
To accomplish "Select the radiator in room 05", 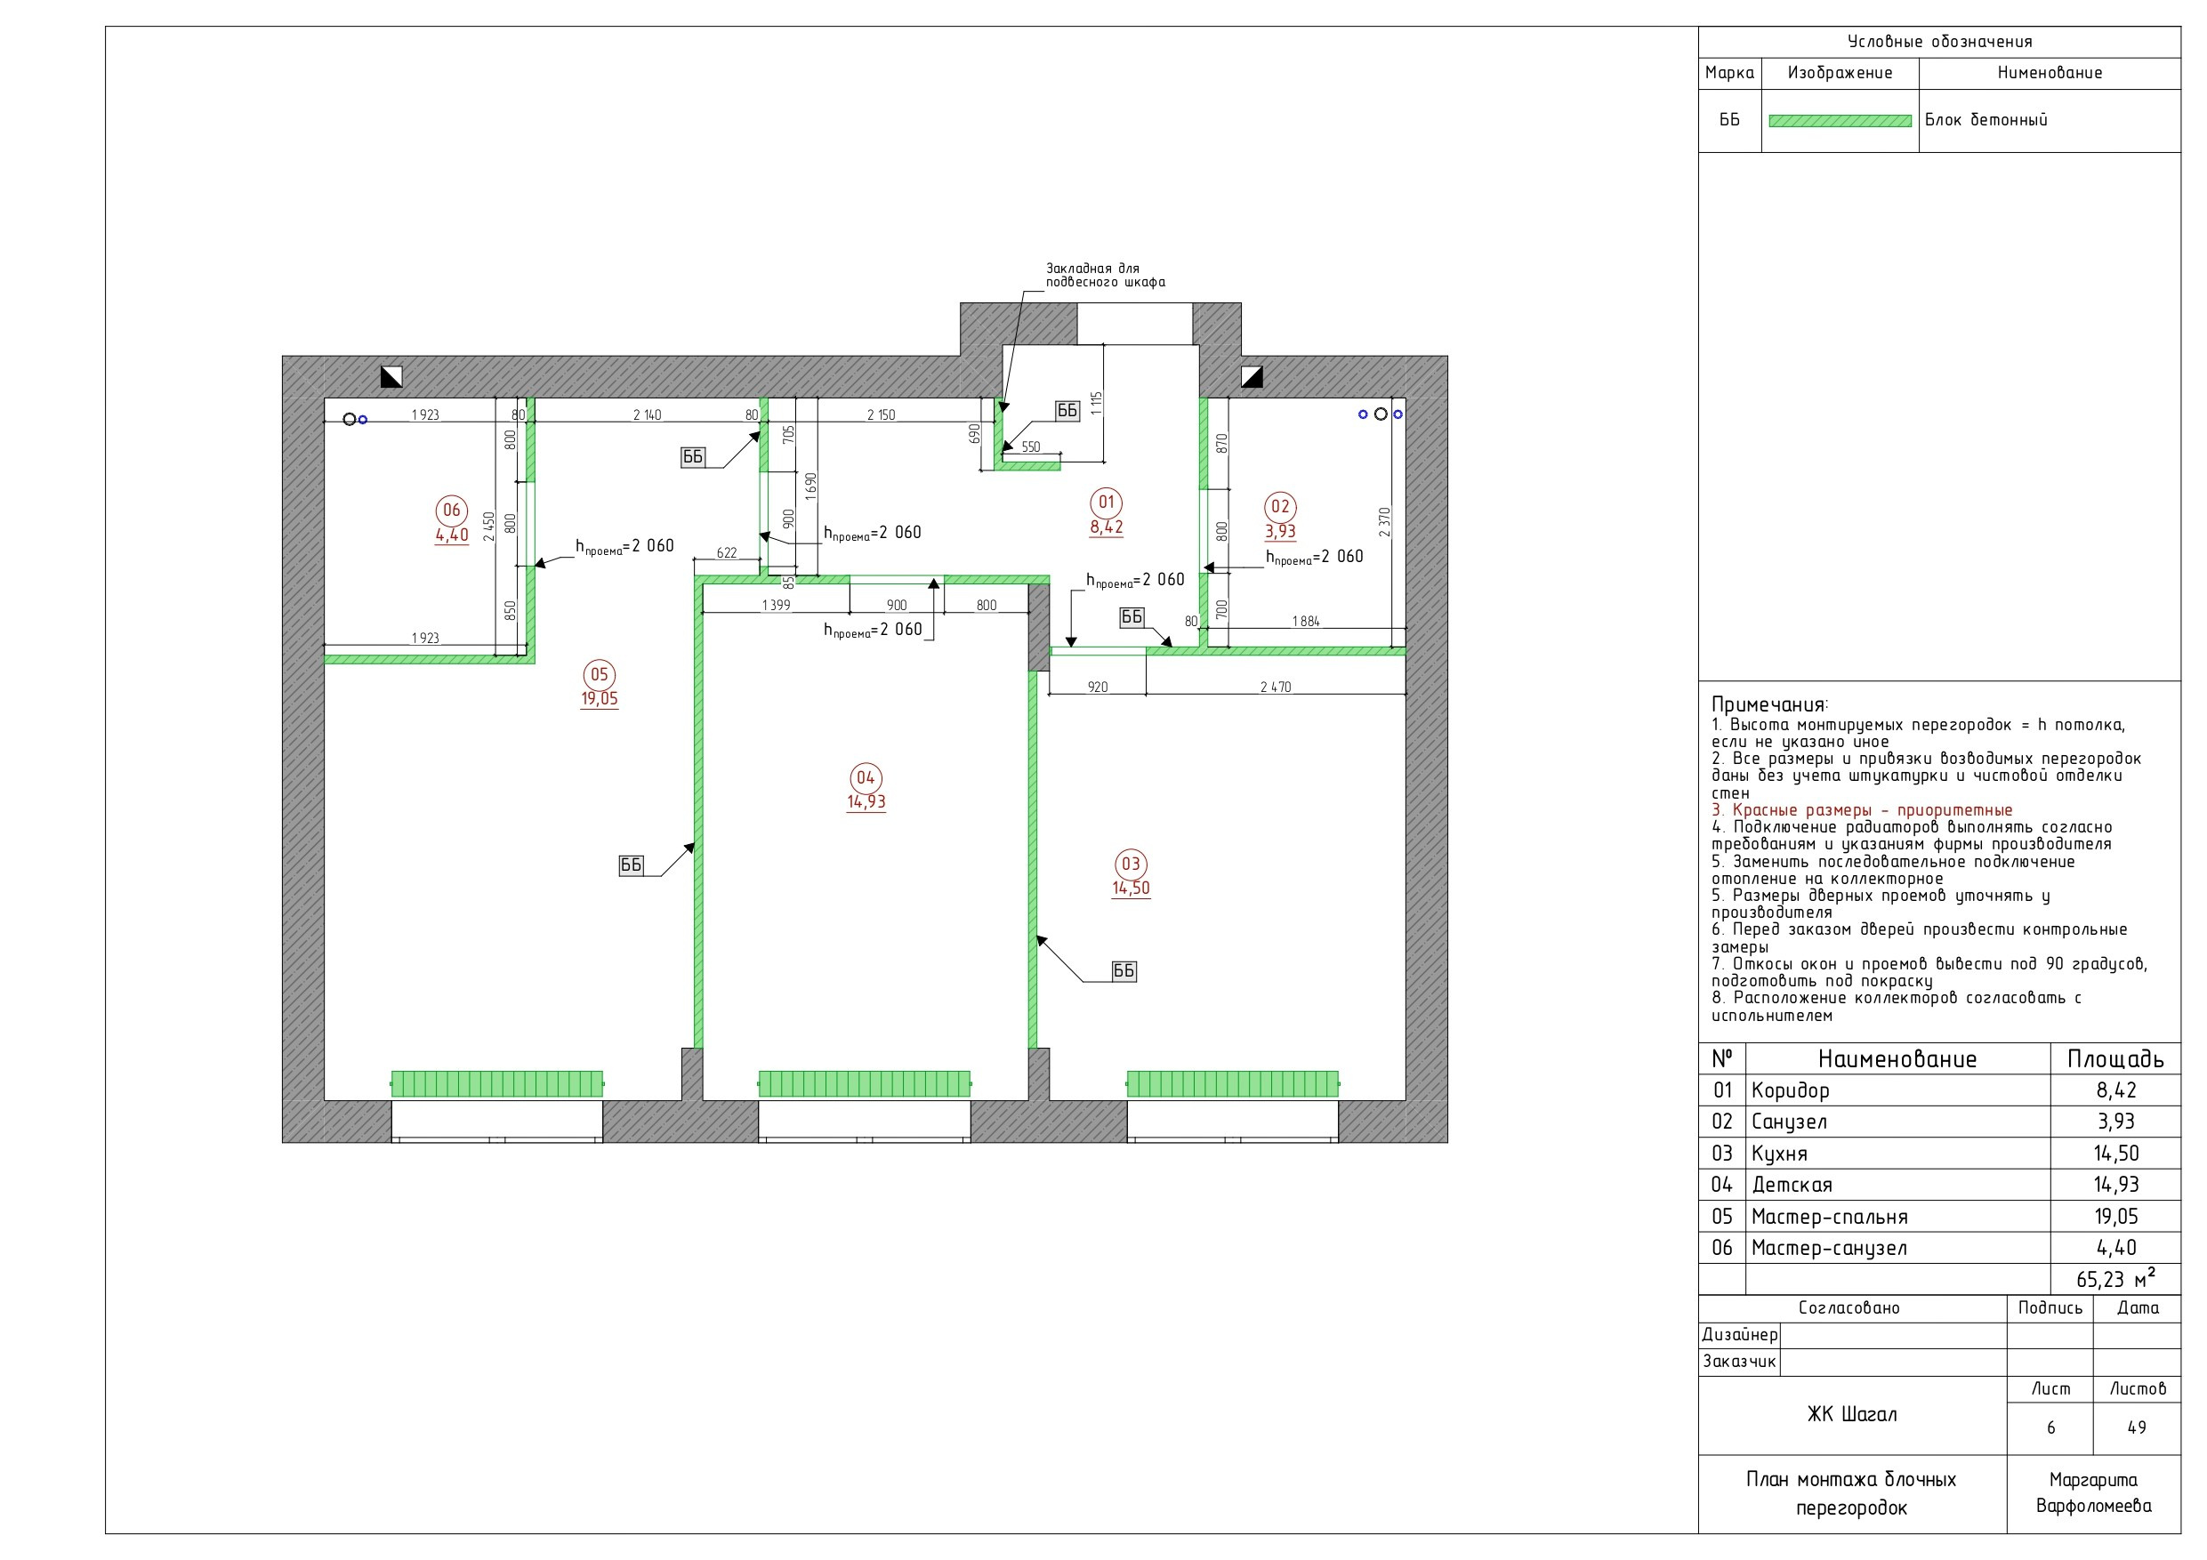I will [x=497, y=1083].
